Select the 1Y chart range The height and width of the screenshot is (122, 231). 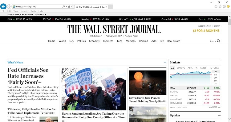coord(216,84)
